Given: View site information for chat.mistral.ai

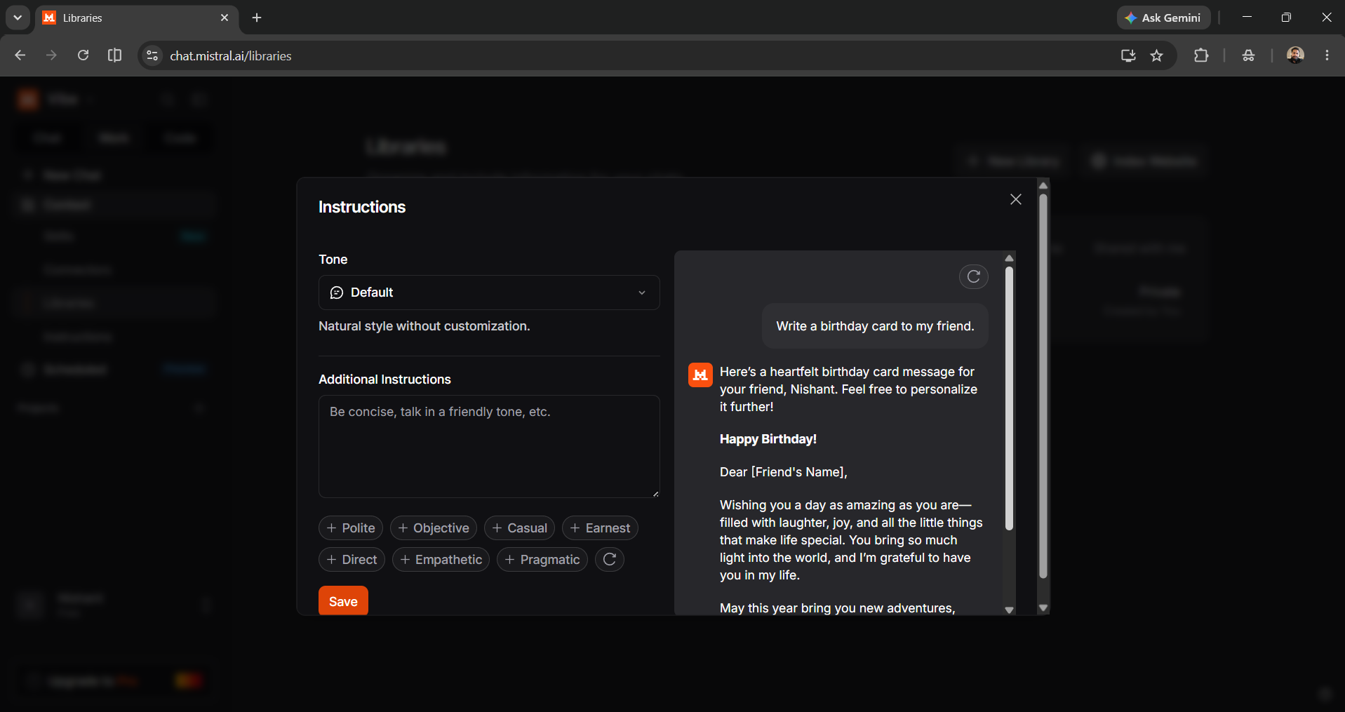Looking at the screenshot, I should (152, 55).
